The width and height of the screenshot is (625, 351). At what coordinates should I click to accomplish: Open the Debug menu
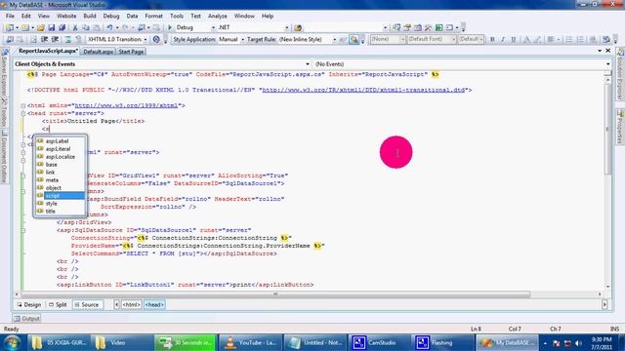111,16
